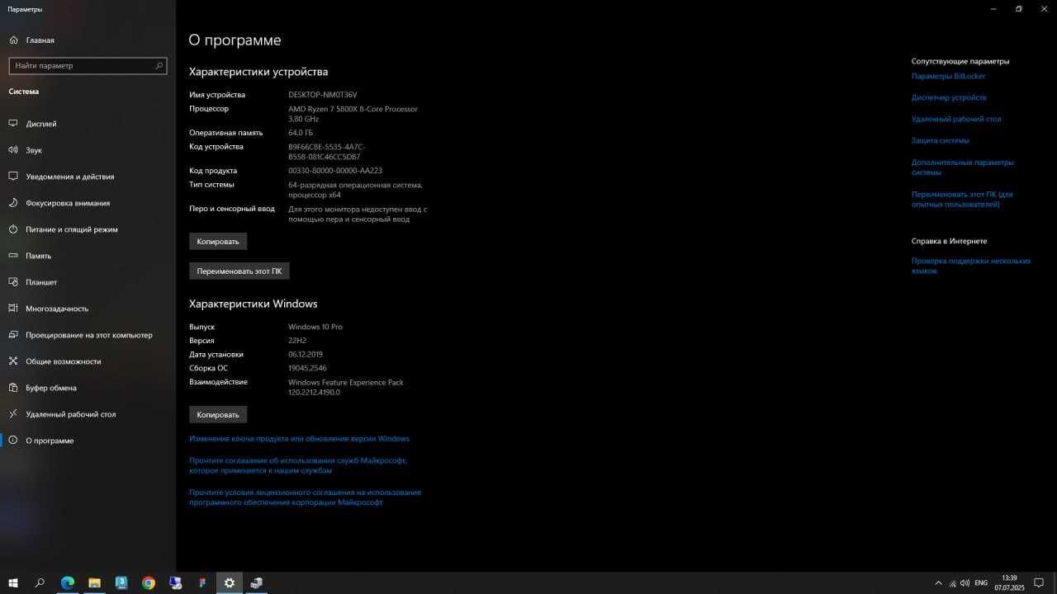Show hidden tray icons chevron
Viewport: 1057px width, 594px height.
[x=938, y=583]
